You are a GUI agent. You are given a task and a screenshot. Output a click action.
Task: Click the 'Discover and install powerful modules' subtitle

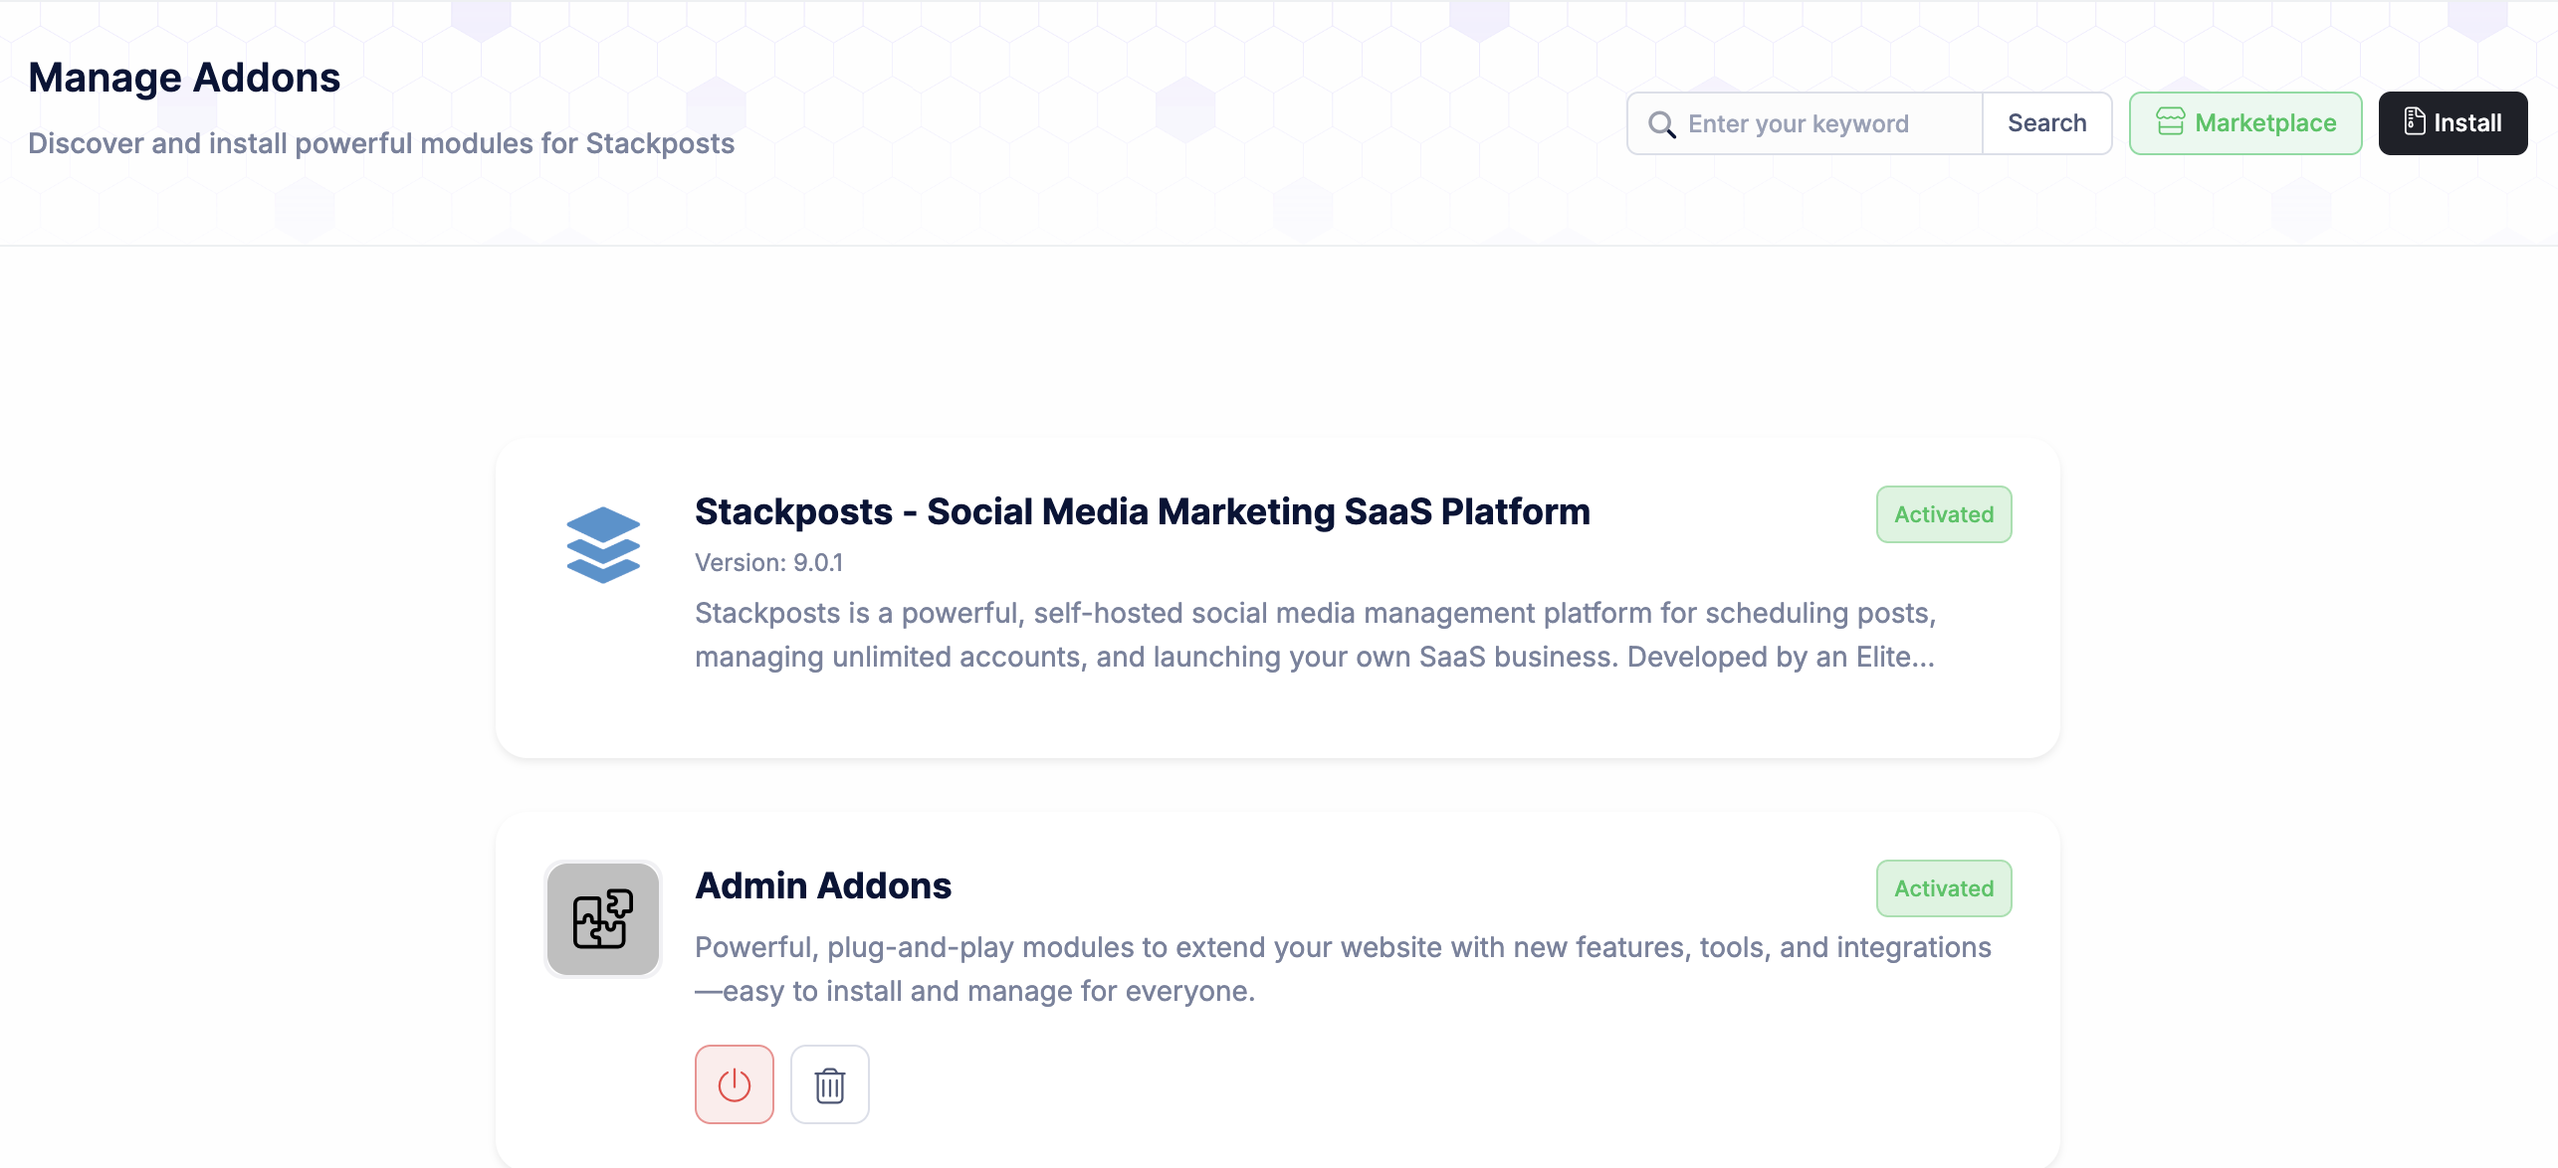pos(381,143)
